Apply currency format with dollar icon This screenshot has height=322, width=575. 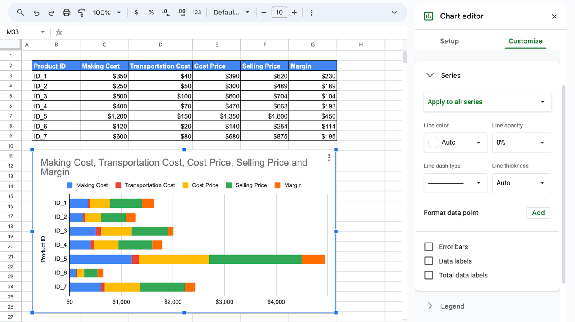136,13
